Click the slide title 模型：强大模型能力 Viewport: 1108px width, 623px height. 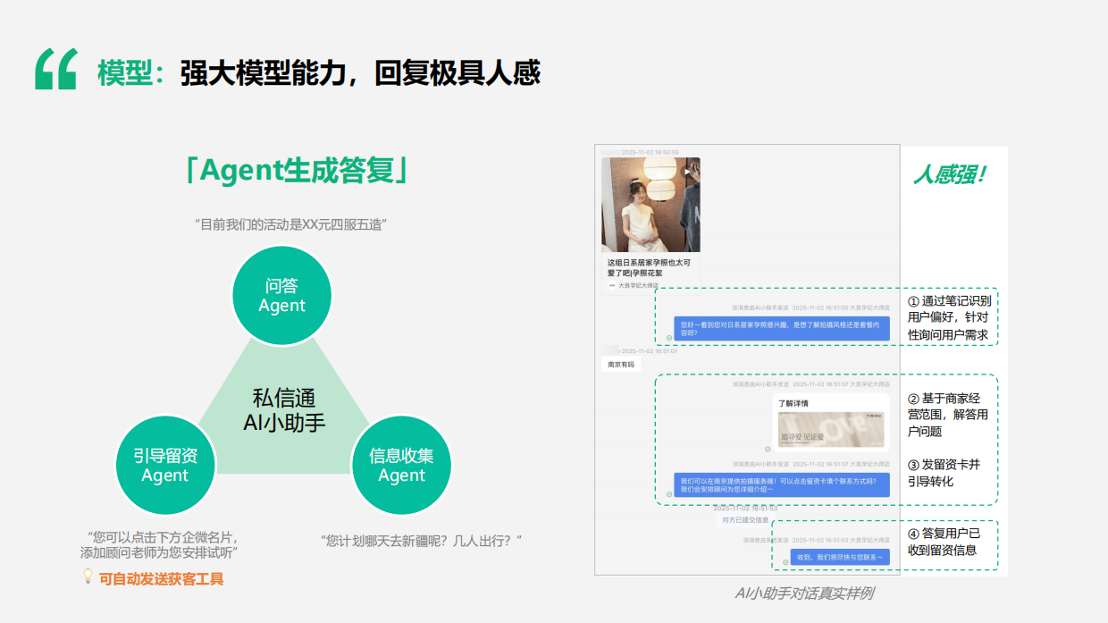click(318, 72)
